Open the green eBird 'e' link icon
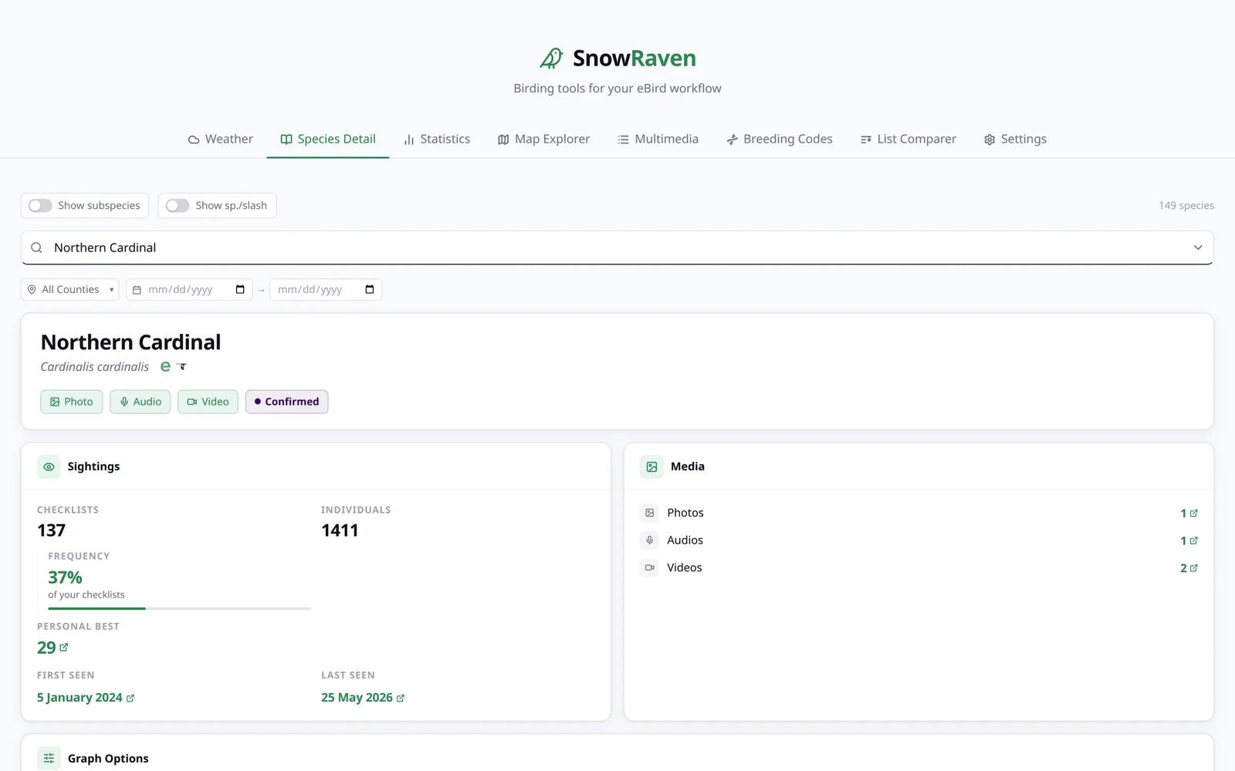 (x=165, y=367)
